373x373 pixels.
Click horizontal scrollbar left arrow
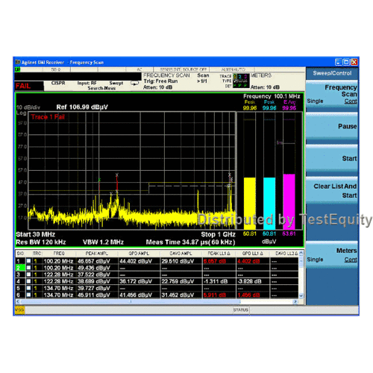click(18, 301)
